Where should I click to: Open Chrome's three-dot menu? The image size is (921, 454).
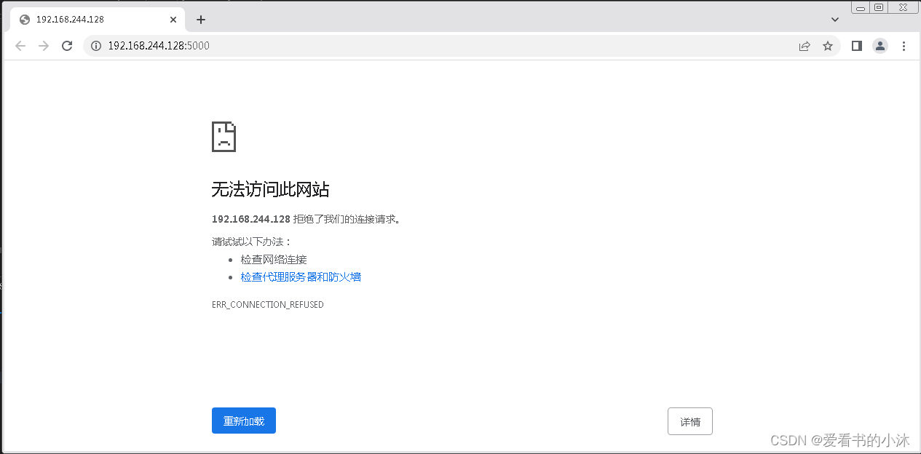[x=904, y=45]
